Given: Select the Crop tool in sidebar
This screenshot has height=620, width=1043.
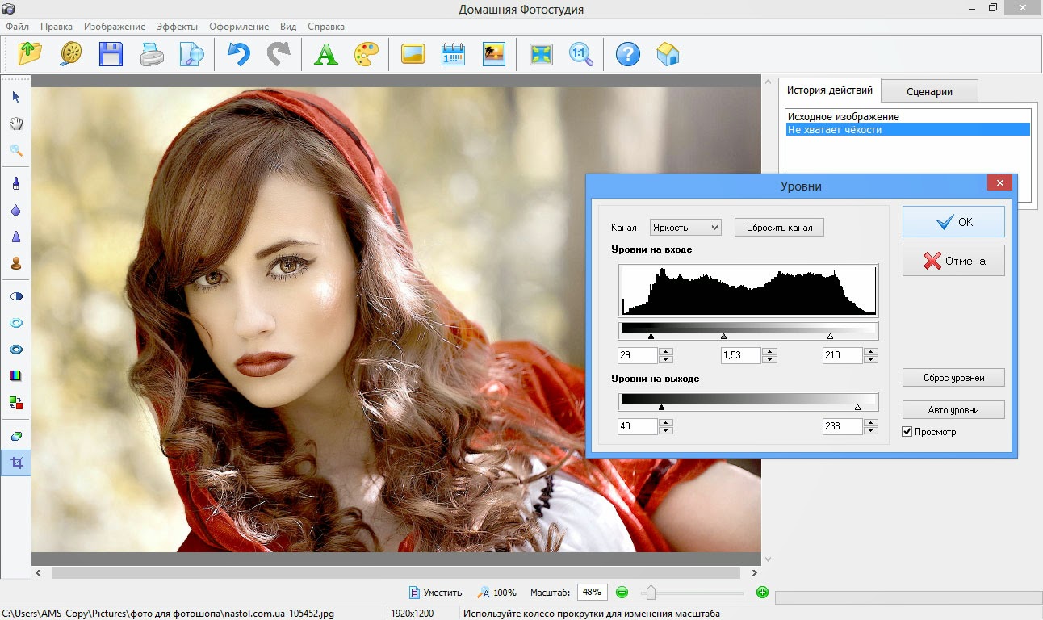Looking at the screenshot, I should pyautogui.click(x=15, y=463).
